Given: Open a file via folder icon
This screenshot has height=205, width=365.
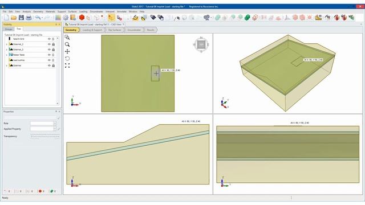Looking at the screenshot, I should (x=14, y=18).
